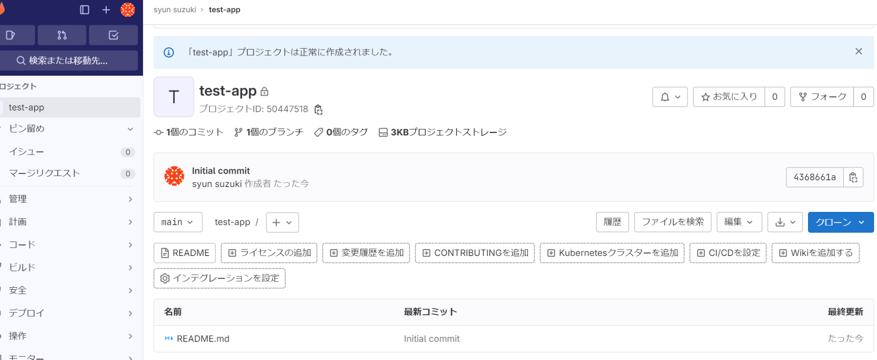
Task: Copy commit SHA 4368661a clipboard icon
Action: pos(853,177)
